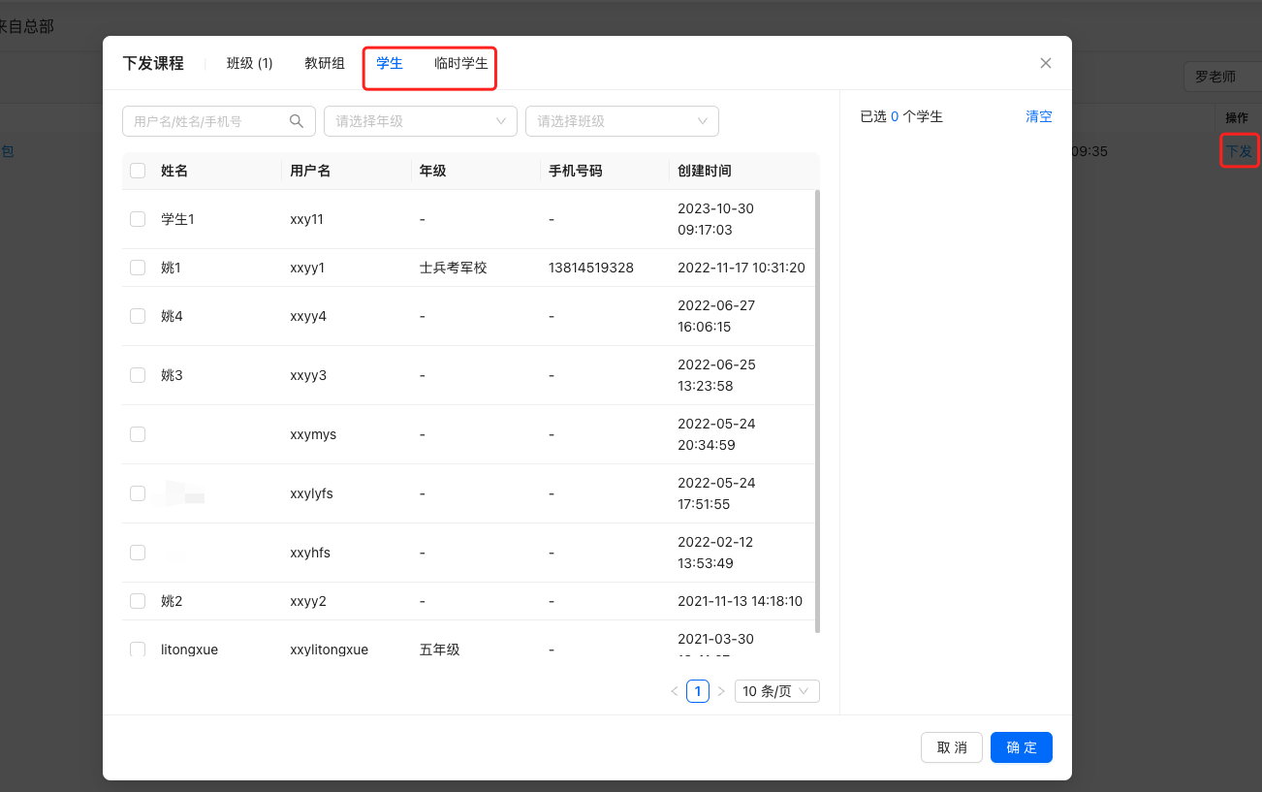Check the box for xxylyfs
1262x792 pixels.
tap(138, 493)
